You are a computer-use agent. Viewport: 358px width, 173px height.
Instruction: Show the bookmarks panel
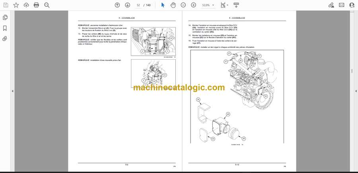point(5,28)
